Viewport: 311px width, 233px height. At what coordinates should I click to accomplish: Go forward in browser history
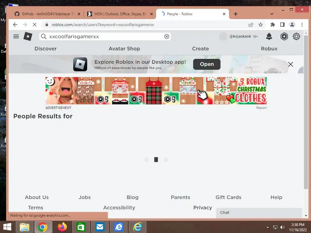point(25,25)
